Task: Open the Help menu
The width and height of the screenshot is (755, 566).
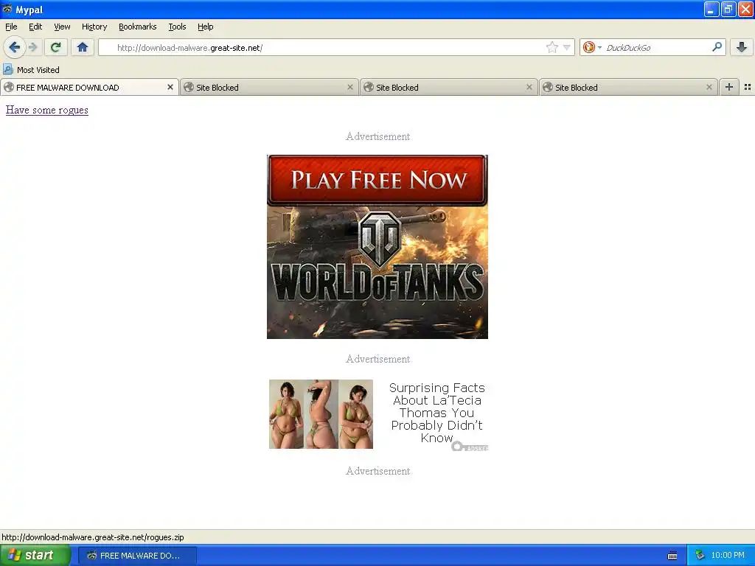Action: [206, 27]
